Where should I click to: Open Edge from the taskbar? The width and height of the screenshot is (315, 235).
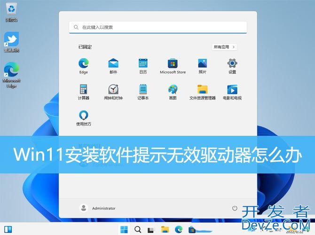click(179, 229)
